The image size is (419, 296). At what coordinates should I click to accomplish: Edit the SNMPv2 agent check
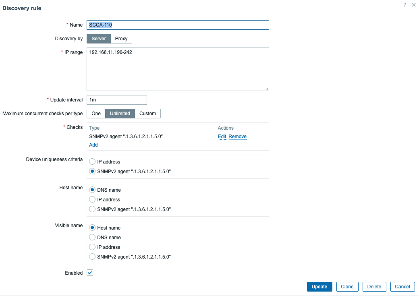click(x=222, y=137)
